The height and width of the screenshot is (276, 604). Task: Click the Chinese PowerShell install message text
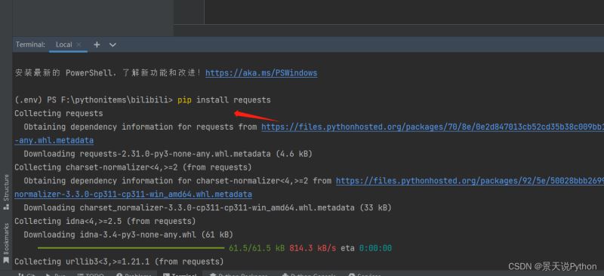pos(108,73)
